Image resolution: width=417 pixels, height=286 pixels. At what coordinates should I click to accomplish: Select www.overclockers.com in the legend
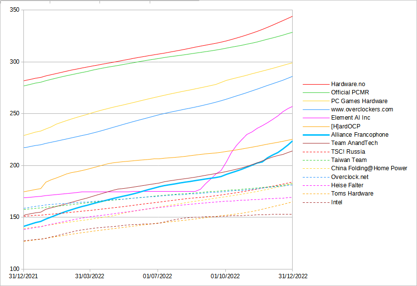[362, 109]
